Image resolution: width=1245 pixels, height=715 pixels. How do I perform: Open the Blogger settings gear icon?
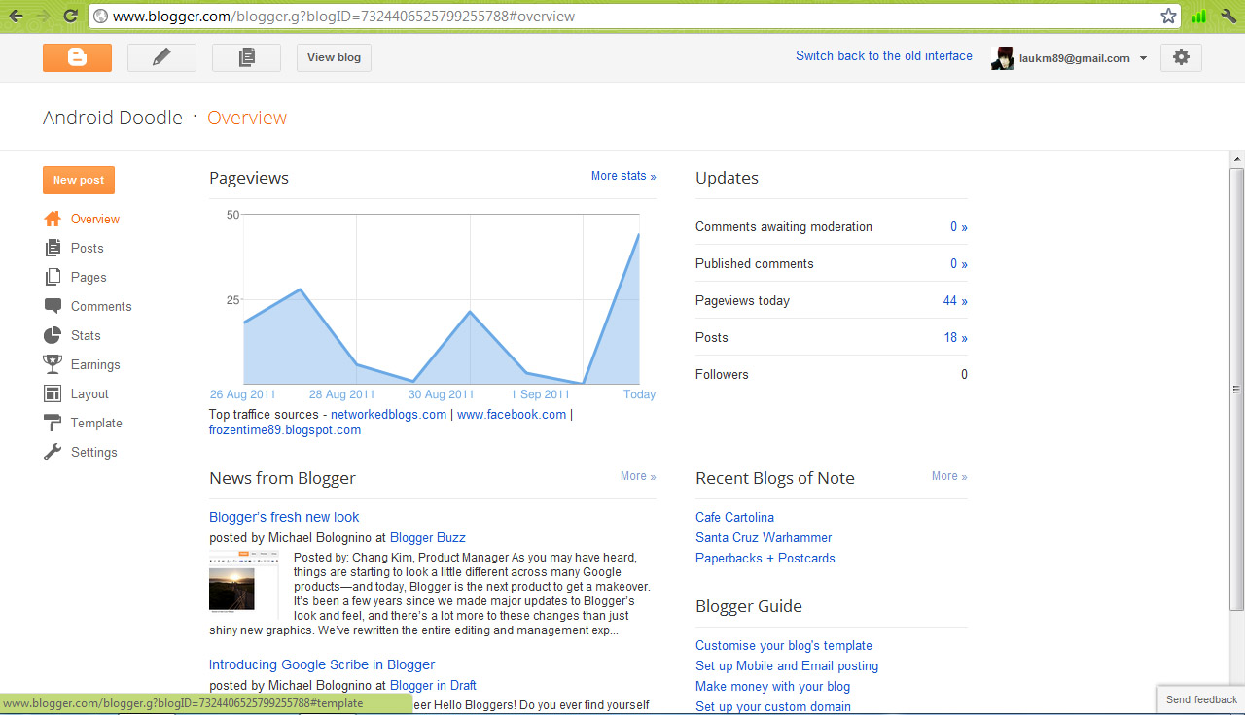[x=1181, y=57]
